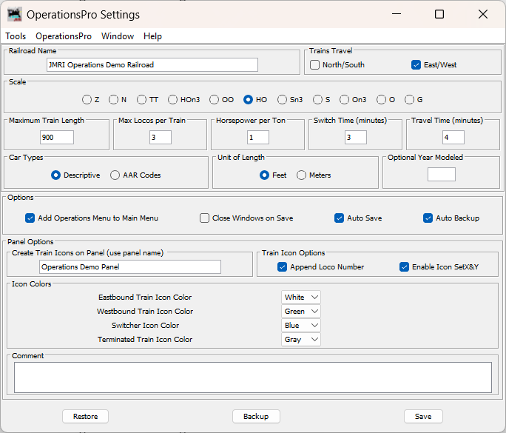Screen dimensions: 506x433
Task: Minimize the OperationsPro Settings window
Action: [397, 14]
